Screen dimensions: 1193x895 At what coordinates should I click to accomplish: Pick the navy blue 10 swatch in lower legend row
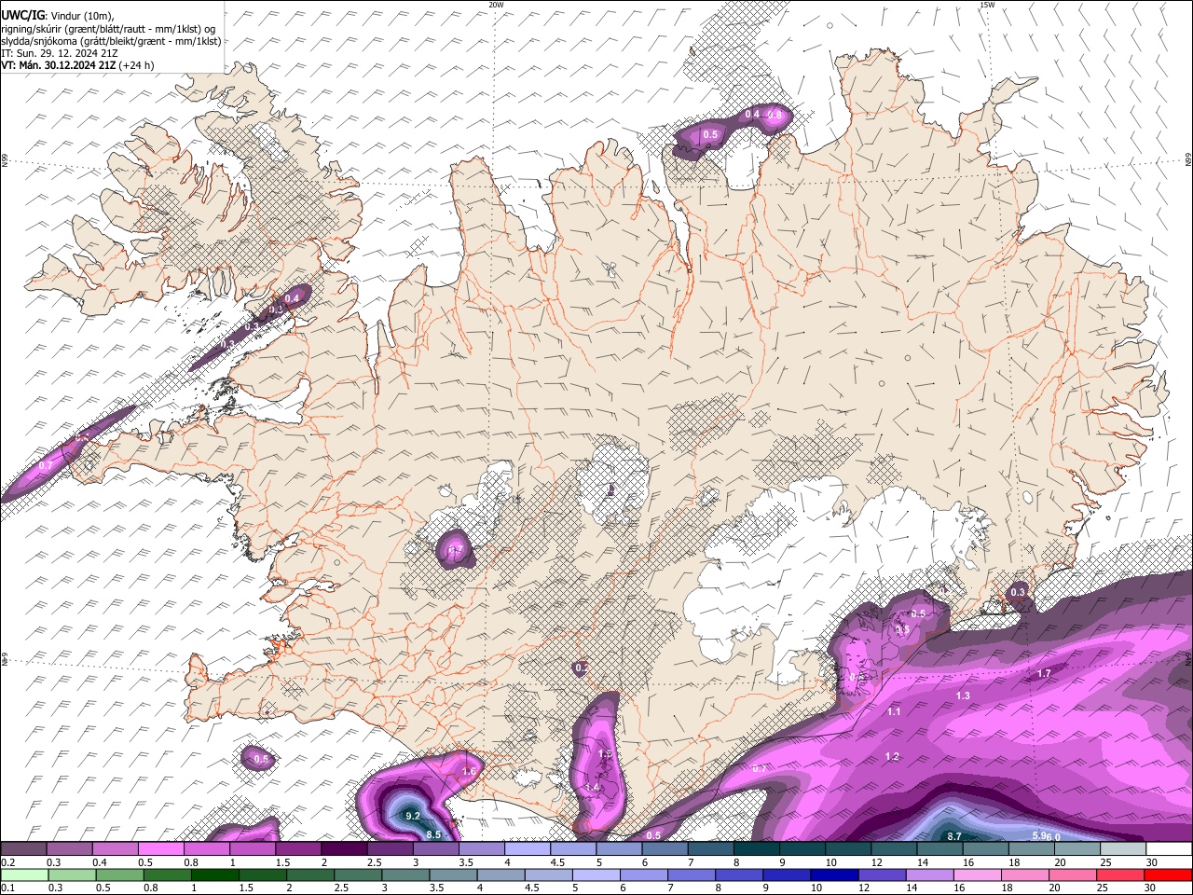pos(834,874)
